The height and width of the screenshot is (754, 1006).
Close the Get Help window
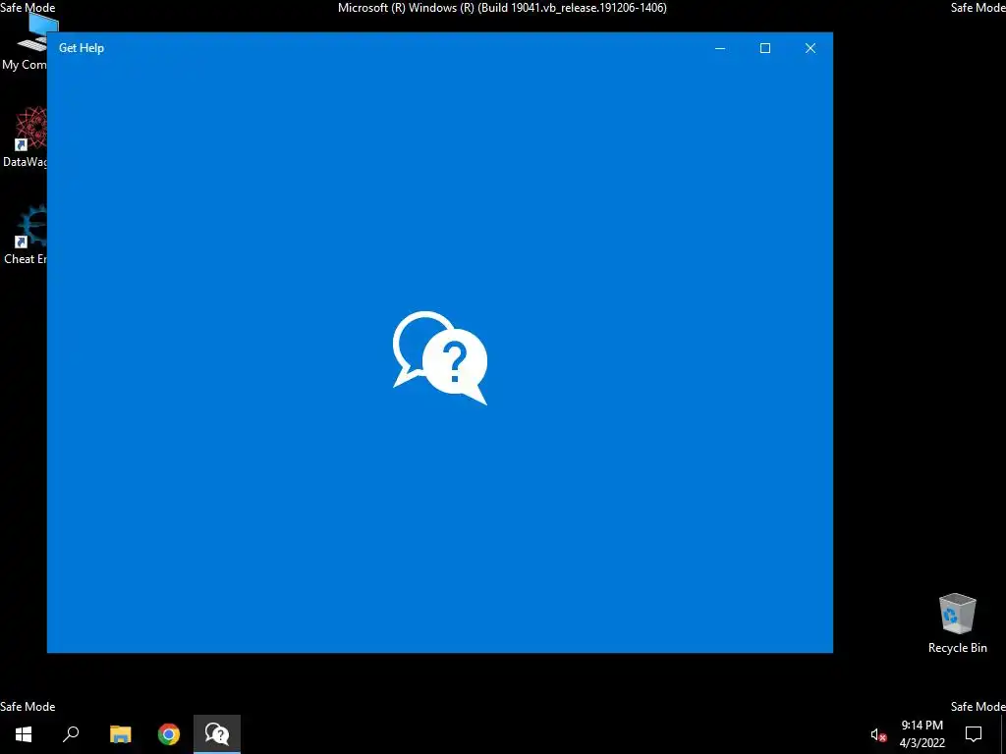(810, 48)
